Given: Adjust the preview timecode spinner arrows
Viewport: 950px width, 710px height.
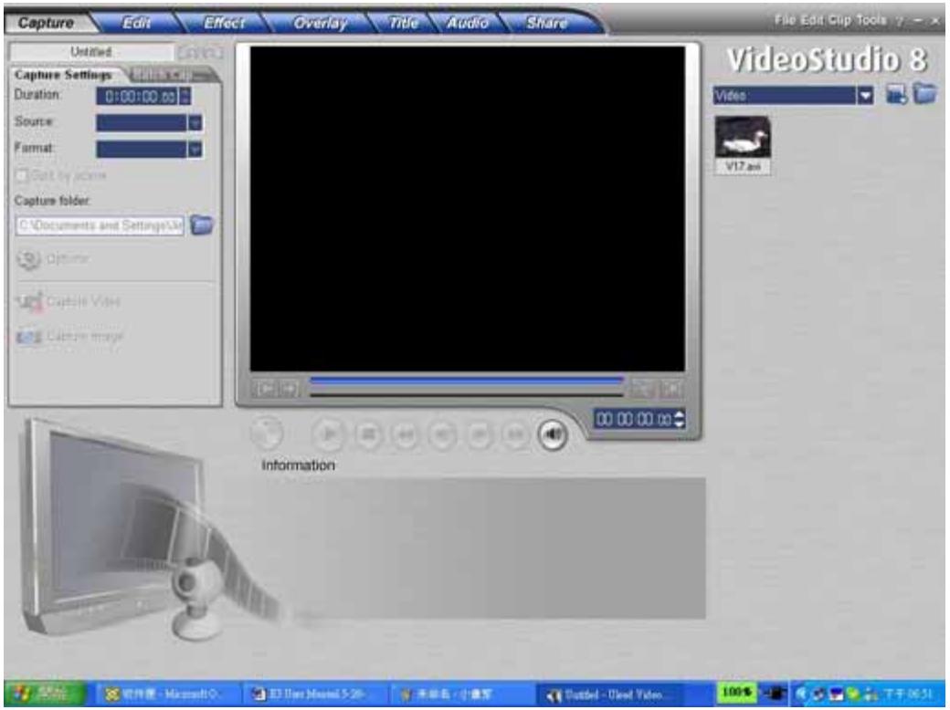Looking at the screenshot, I should [x=680, y=419].
